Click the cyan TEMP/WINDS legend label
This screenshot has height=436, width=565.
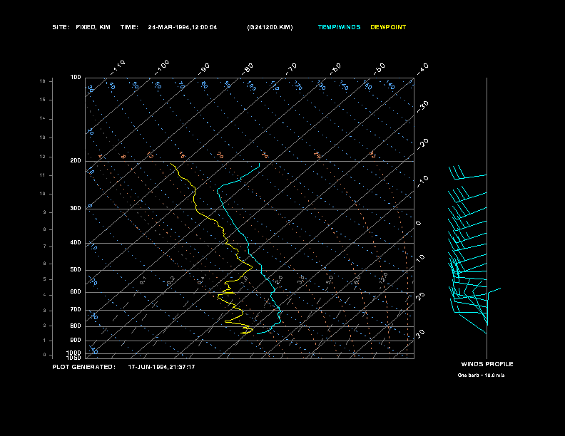pyautogui.click(x=339, y=27)
